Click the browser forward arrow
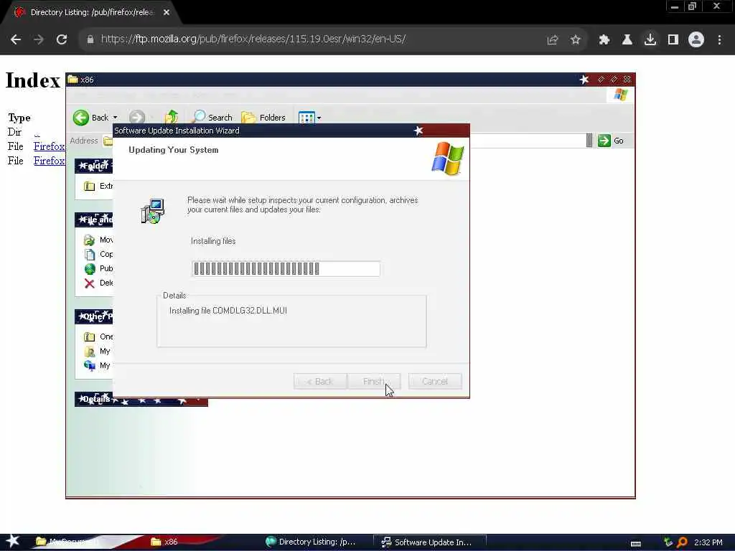The height and width of the screenshot is (551, 735). (39, 39)
